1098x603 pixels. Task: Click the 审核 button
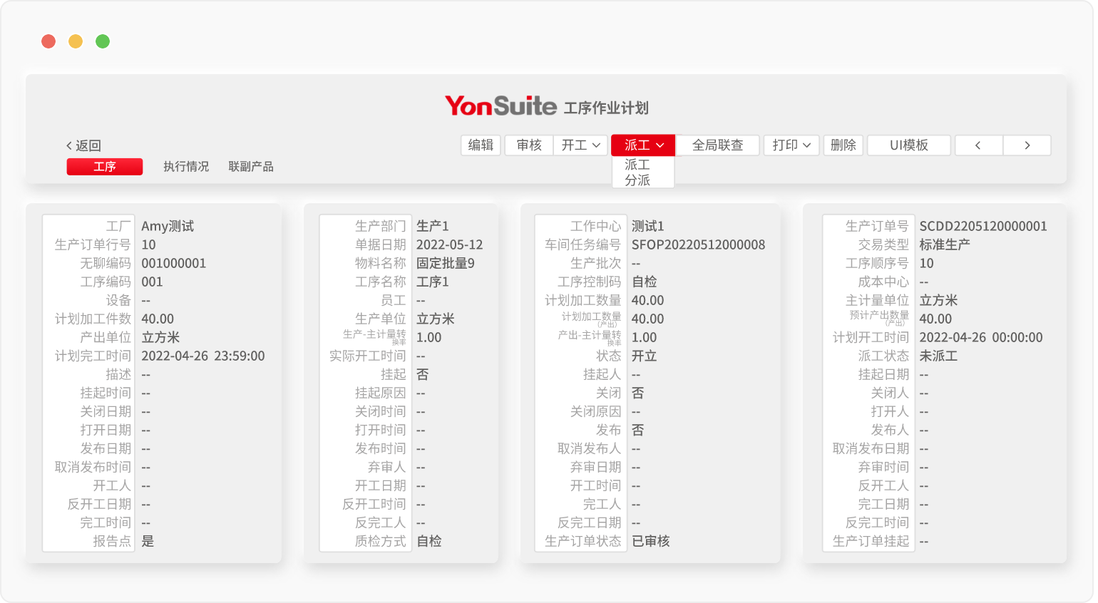click(x=529, y=145)
